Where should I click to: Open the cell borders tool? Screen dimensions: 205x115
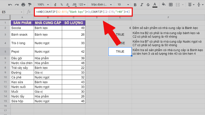click(171, 5)
